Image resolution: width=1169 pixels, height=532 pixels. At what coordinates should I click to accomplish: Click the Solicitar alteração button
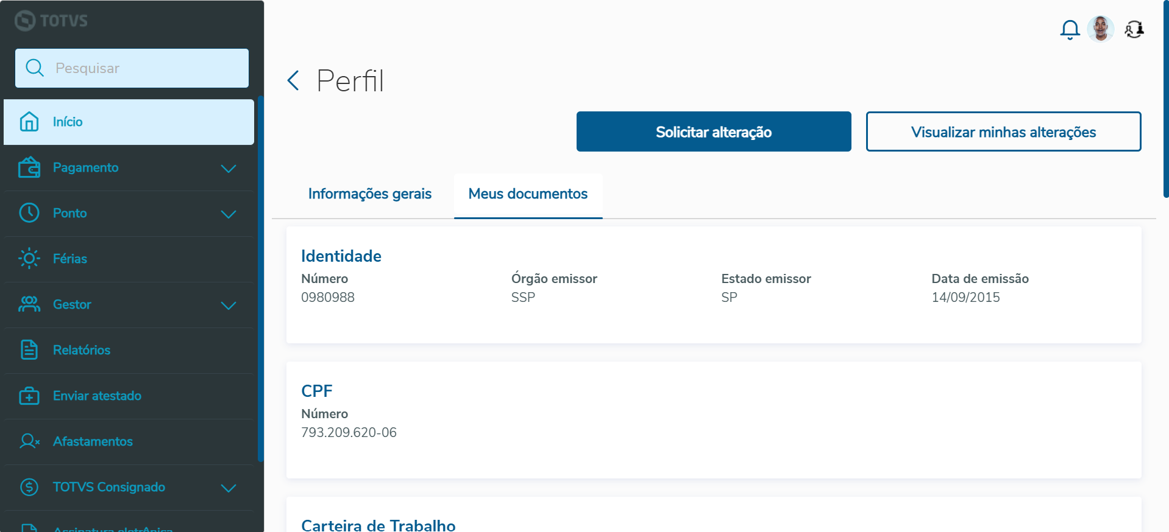[714, 131]
